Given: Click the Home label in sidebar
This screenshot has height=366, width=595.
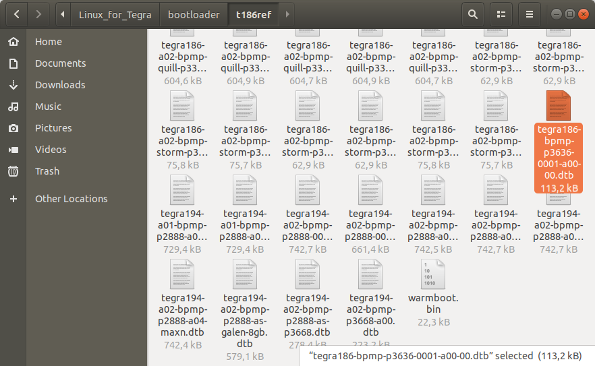Looking at the screenshot, I should pyautogui.click(x=49, y=42).
